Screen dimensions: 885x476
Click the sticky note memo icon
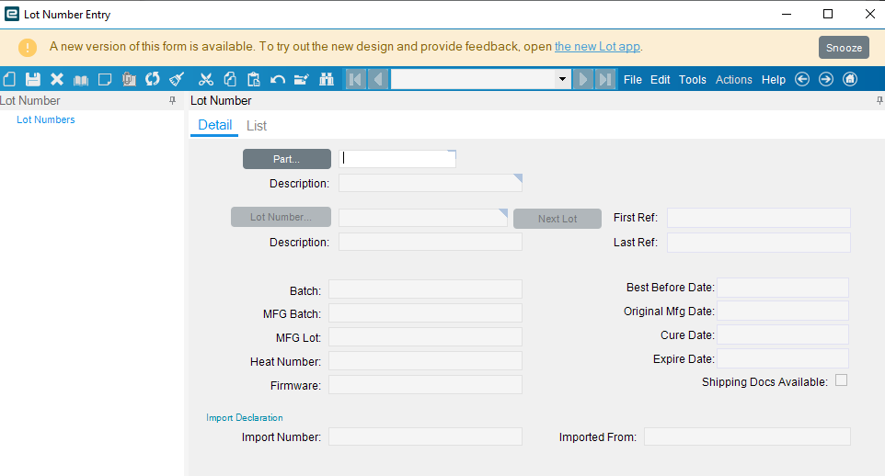(x=105, y=80)
